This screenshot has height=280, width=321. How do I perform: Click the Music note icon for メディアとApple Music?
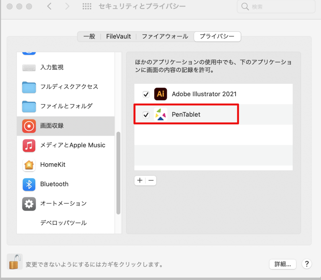tap(29, 145)
